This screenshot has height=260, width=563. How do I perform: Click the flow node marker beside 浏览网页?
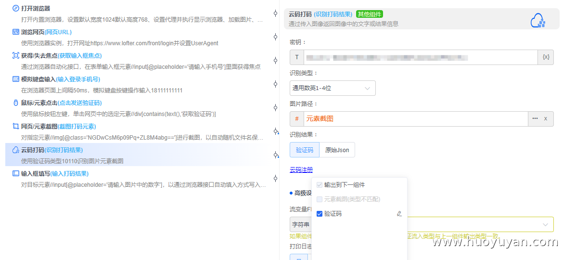[x=275, y=37]
